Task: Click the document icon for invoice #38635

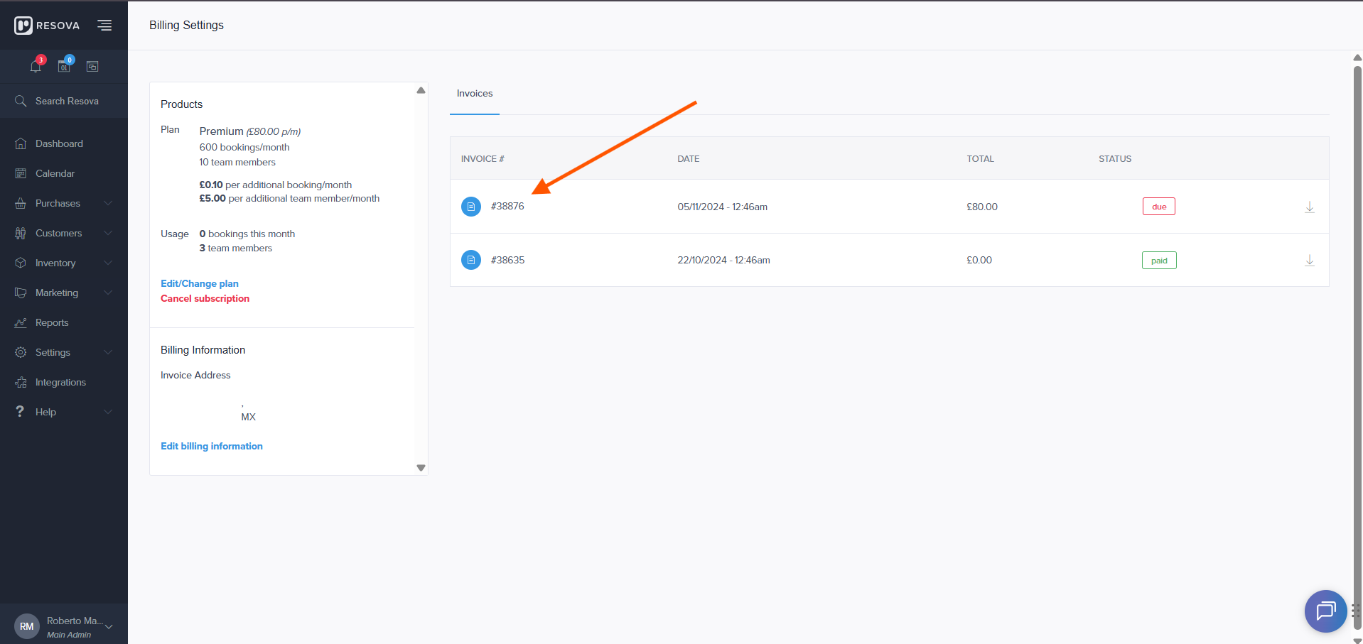Action: pyautogui.click(x=471, y=260)
